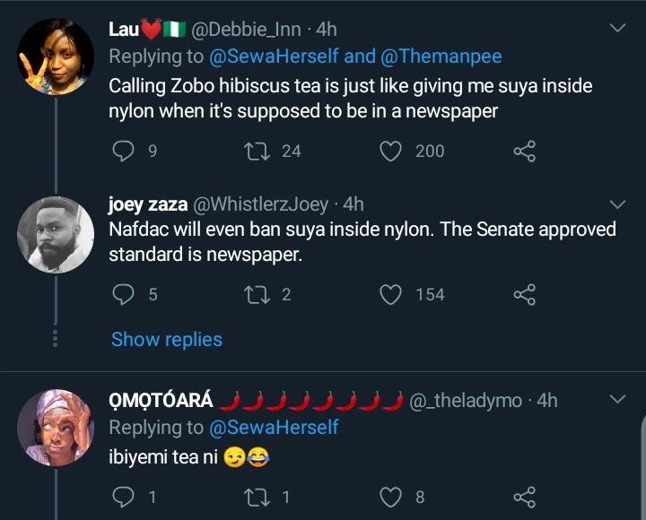Open the options chevron on joey zaza's tweet
The height and width of the screenshot is (520, 646).
[x=617, y=204]
